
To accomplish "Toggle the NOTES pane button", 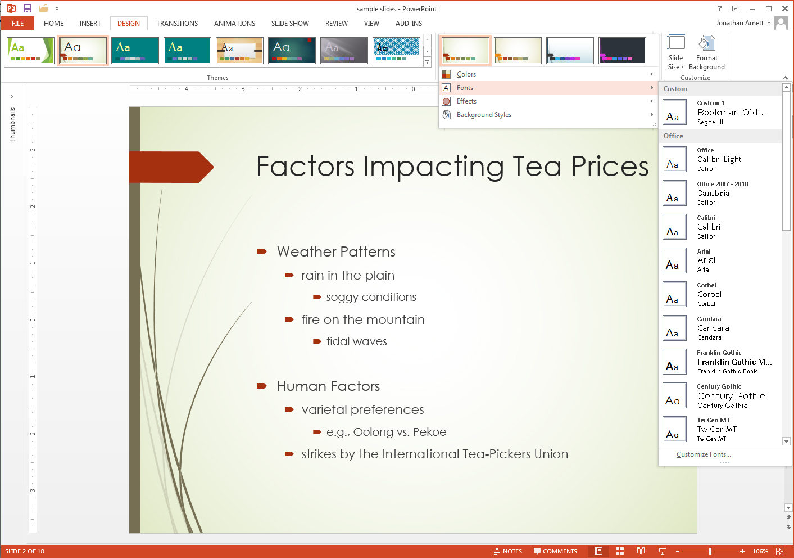I will 508,551.
